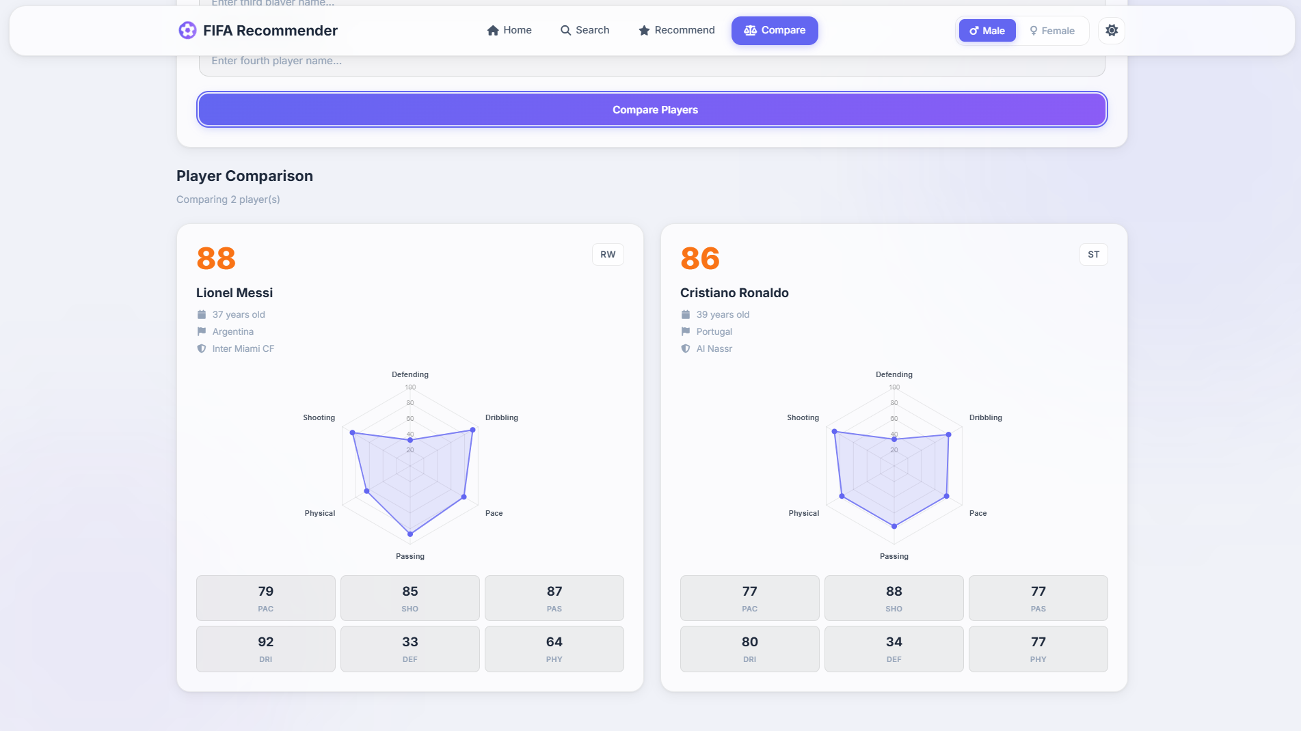Click the FIFA Recommender soccer ball logo
The image size is (1301, 731).
pos(187,30)
